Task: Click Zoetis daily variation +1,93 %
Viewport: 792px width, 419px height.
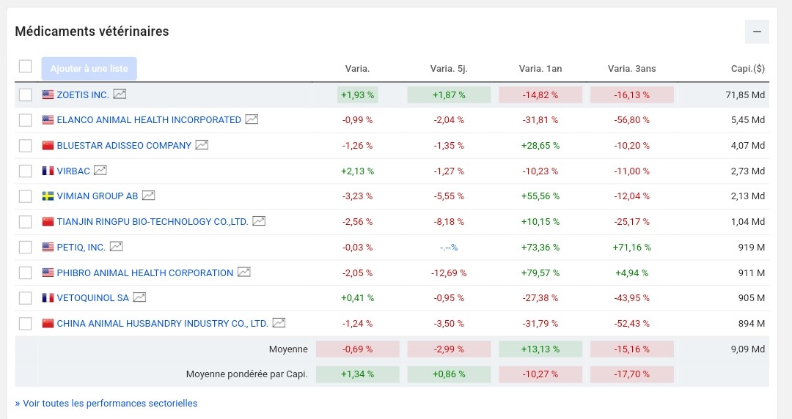Action: coord(358,95)
